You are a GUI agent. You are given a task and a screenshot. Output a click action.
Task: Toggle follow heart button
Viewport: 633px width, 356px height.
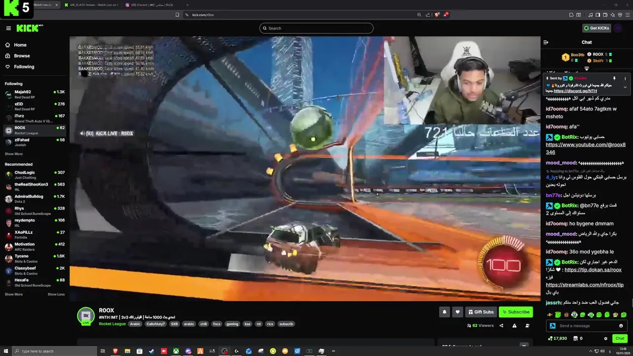[457, 312]
